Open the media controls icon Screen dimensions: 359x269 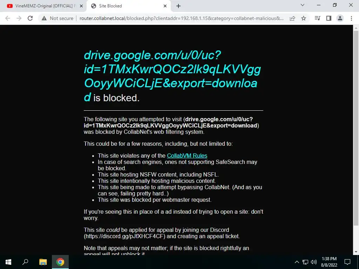point(317,18)
